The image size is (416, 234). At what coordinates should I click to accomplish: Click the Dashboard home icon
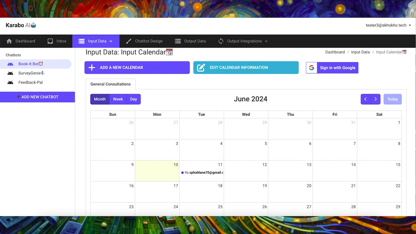click(x=9, y=41)
